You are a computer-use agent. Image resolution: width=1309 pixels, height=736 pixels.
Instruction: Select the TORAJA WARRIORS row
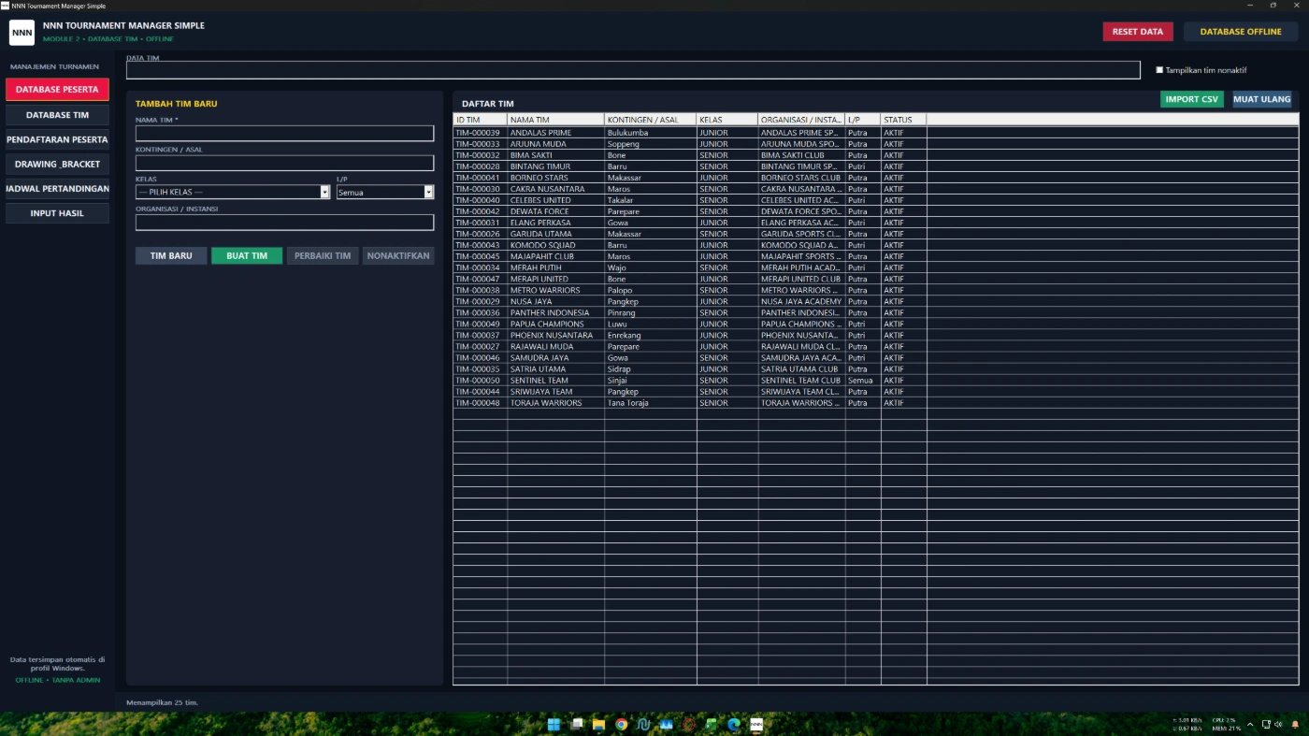[876, 403]
